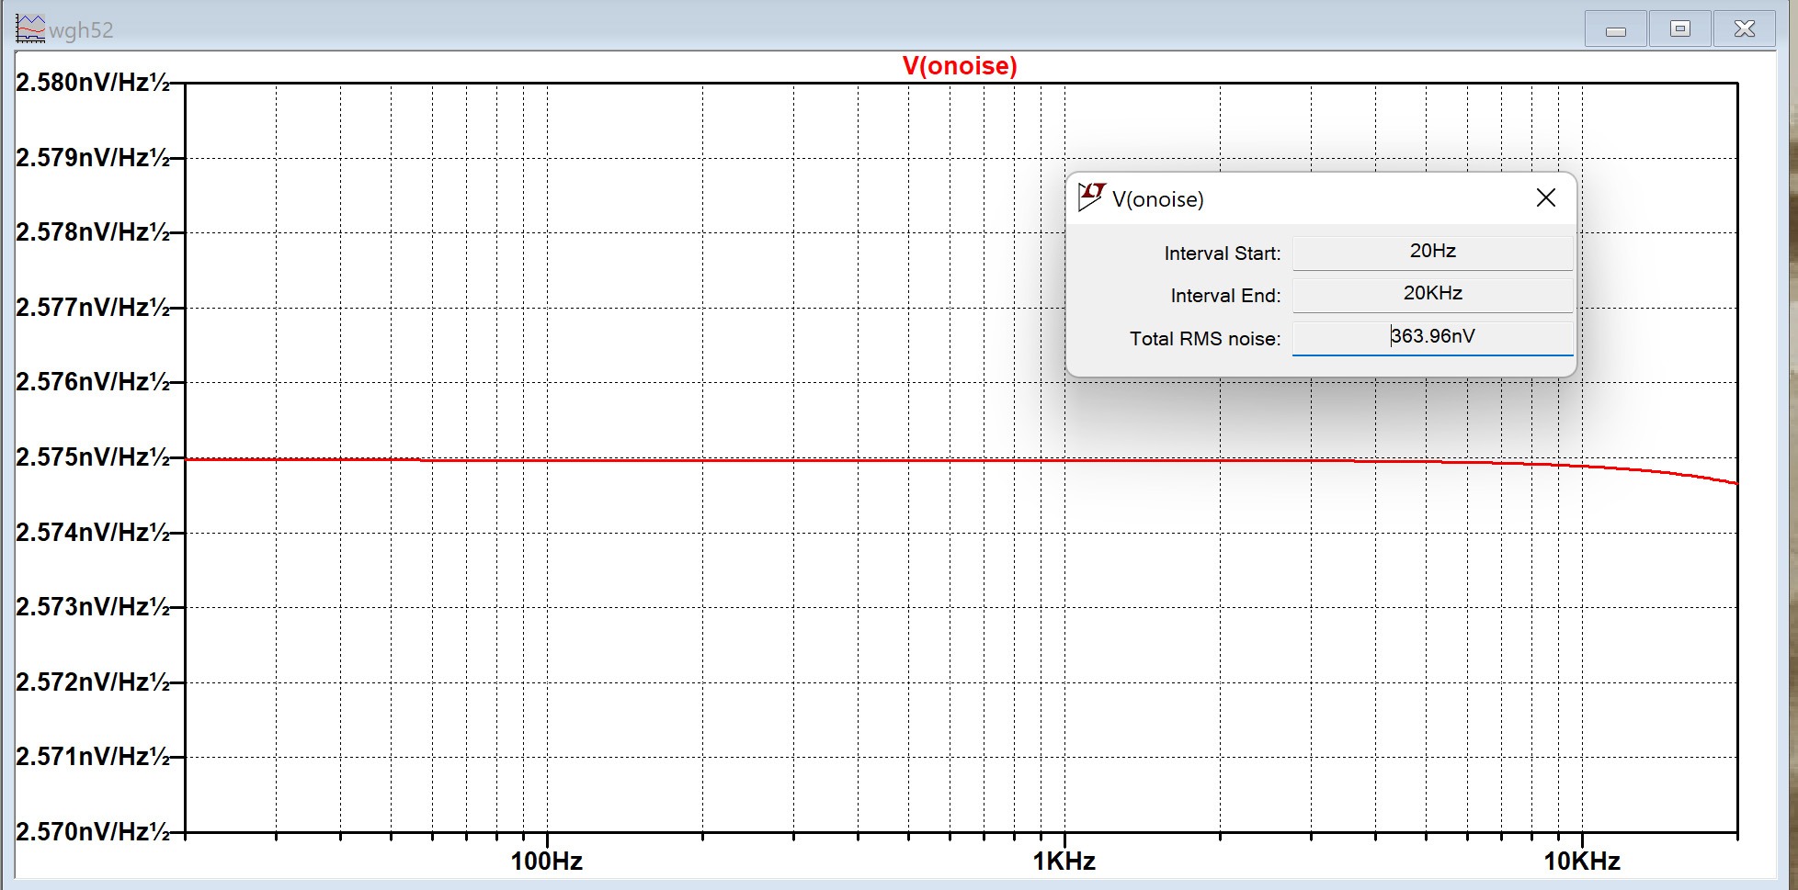
Task: Click the 1KHz frequency axis label
Action: (x=1064, y=862)
